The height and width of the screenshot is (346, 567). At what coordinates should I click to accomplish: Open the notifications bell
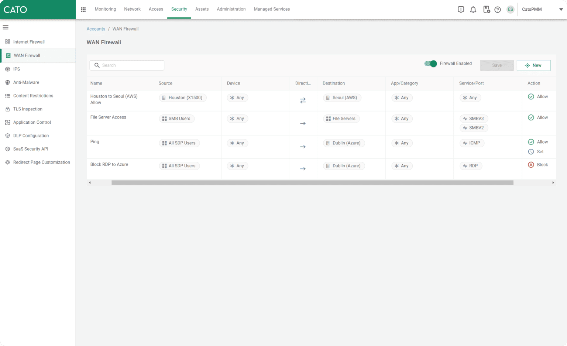coord(473,9)
